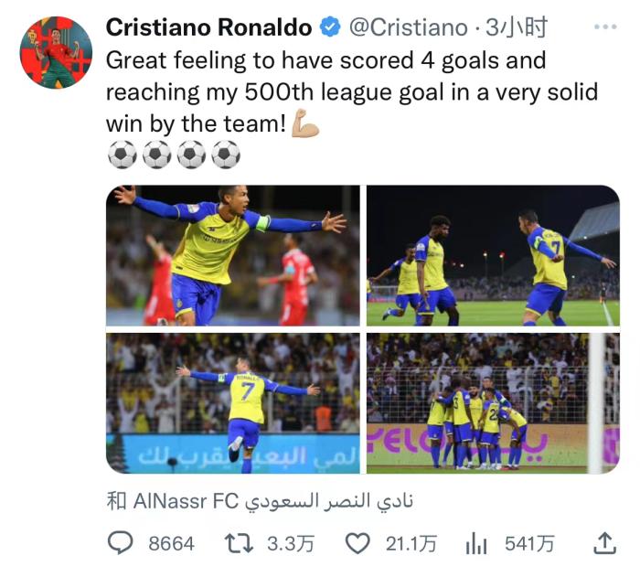
Task: Click the 541万 view count
Action: (529, 544)
